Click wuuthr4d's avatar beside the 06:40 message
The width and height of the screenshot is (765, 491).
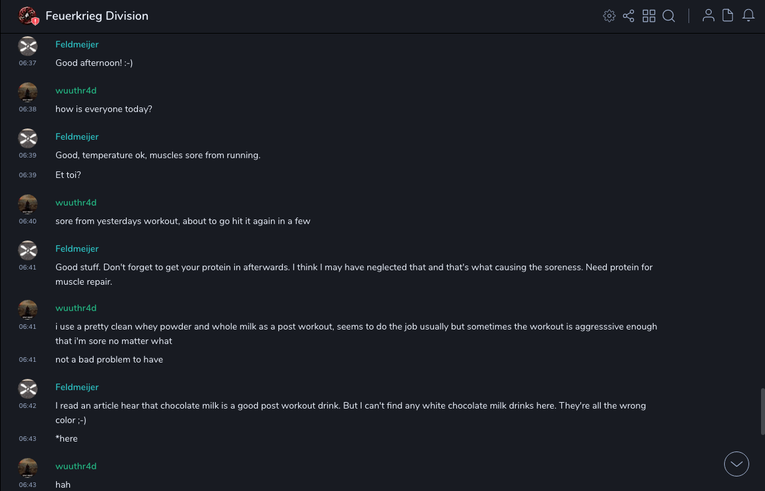[x=28, y=204]
